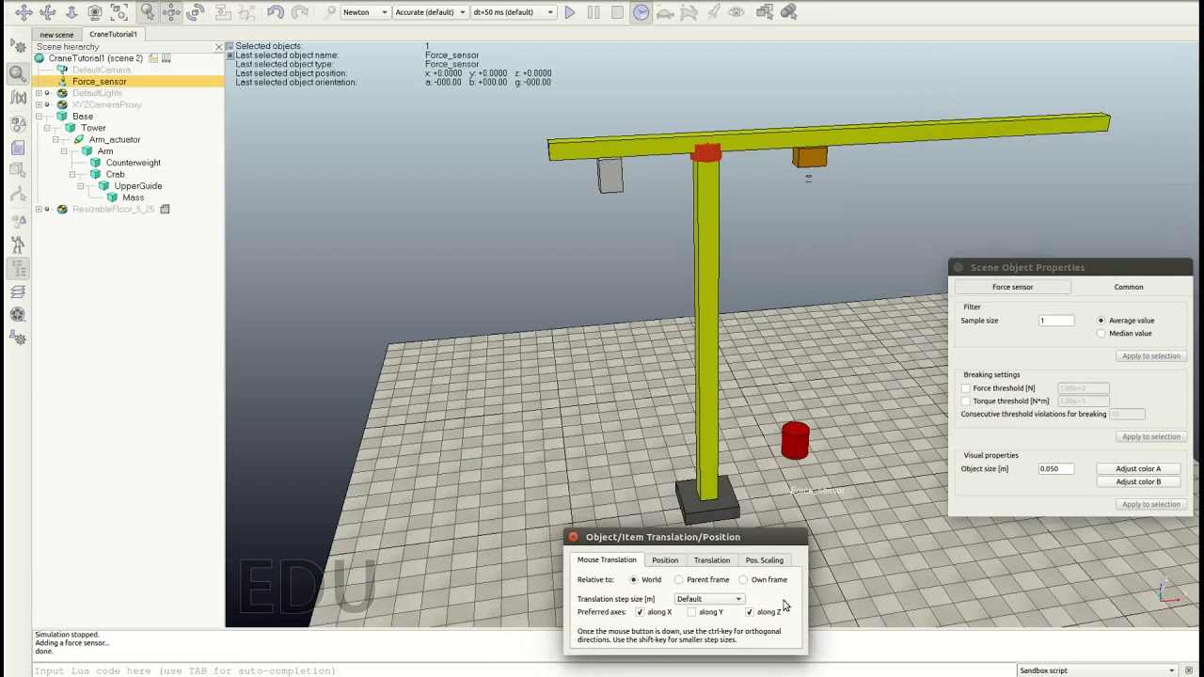Open the page selector icon
Screen dimensions: 1204x677
click(764, 12)
